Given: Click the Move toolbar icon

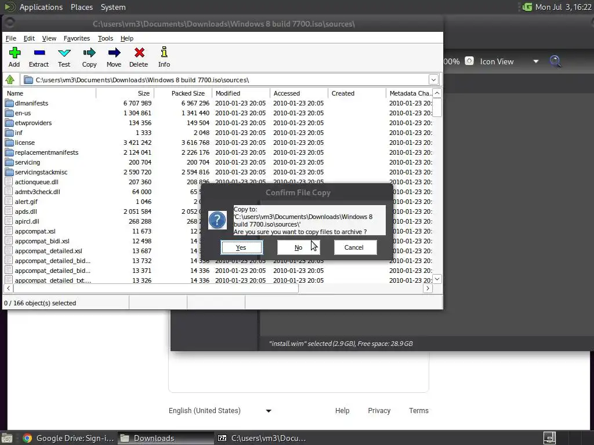Looking at the screenshot, I should pos(114,53).
